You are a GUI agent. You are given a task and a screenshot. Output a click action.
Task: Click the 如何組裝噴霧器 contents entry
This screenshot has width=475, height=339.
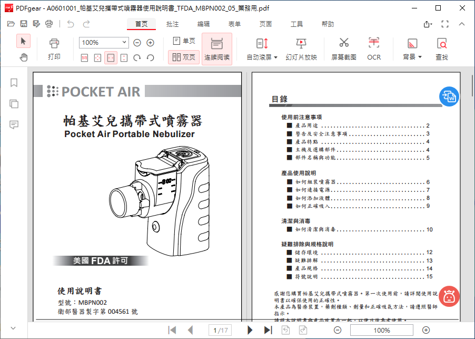pos(358,182)
